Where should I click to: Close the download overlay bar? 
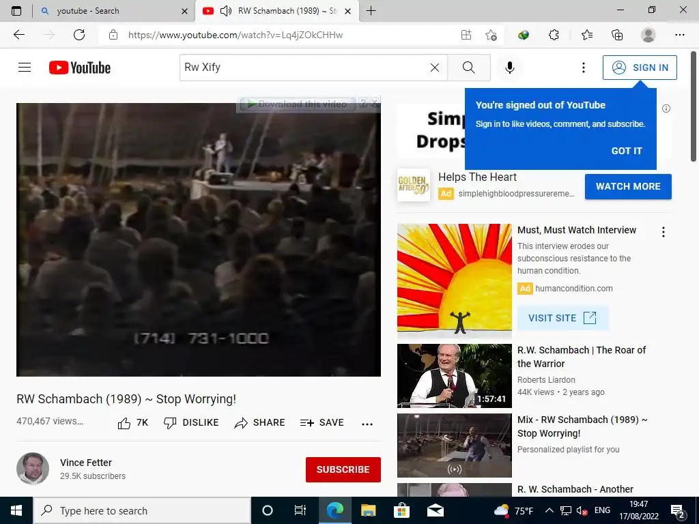pyautogui.click(x=375, y=104)
